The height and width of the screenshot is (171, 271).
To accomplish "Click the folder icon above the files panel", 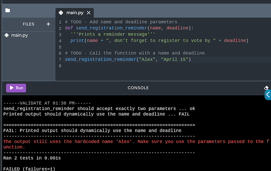I will click(x=7, y=10).
